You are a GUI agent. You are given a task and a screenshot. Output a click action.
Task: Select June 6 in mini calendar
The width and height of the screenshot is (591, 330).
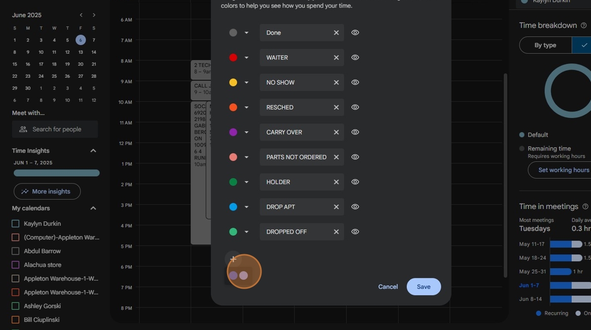pos(81,40)
